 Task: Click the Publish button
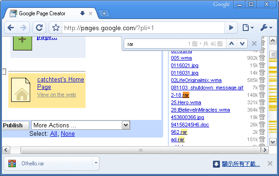(15, 126)
